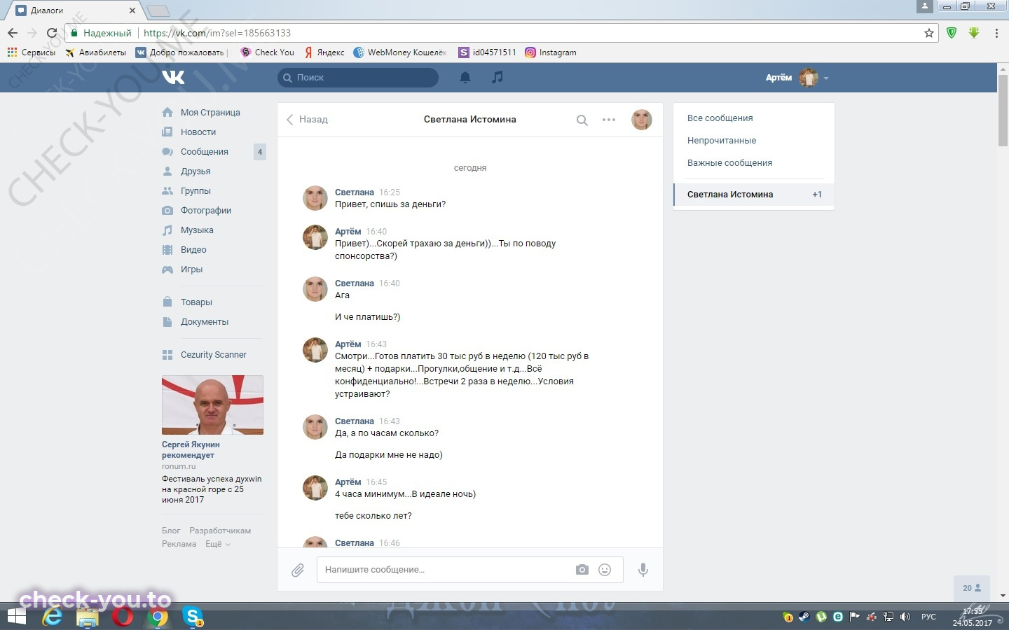Bookmark this page with star icon
The width and height of the screenshot is (1009, 630).
tap(929, 33)
